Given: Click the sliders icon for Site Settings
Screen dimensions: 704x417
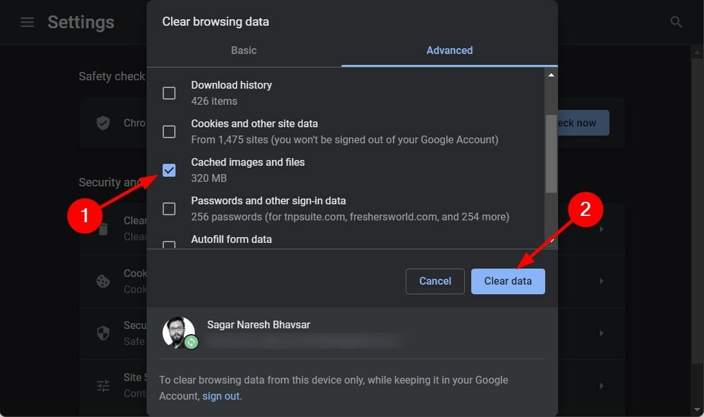Looking at the screenshot, I should point(103,386).
